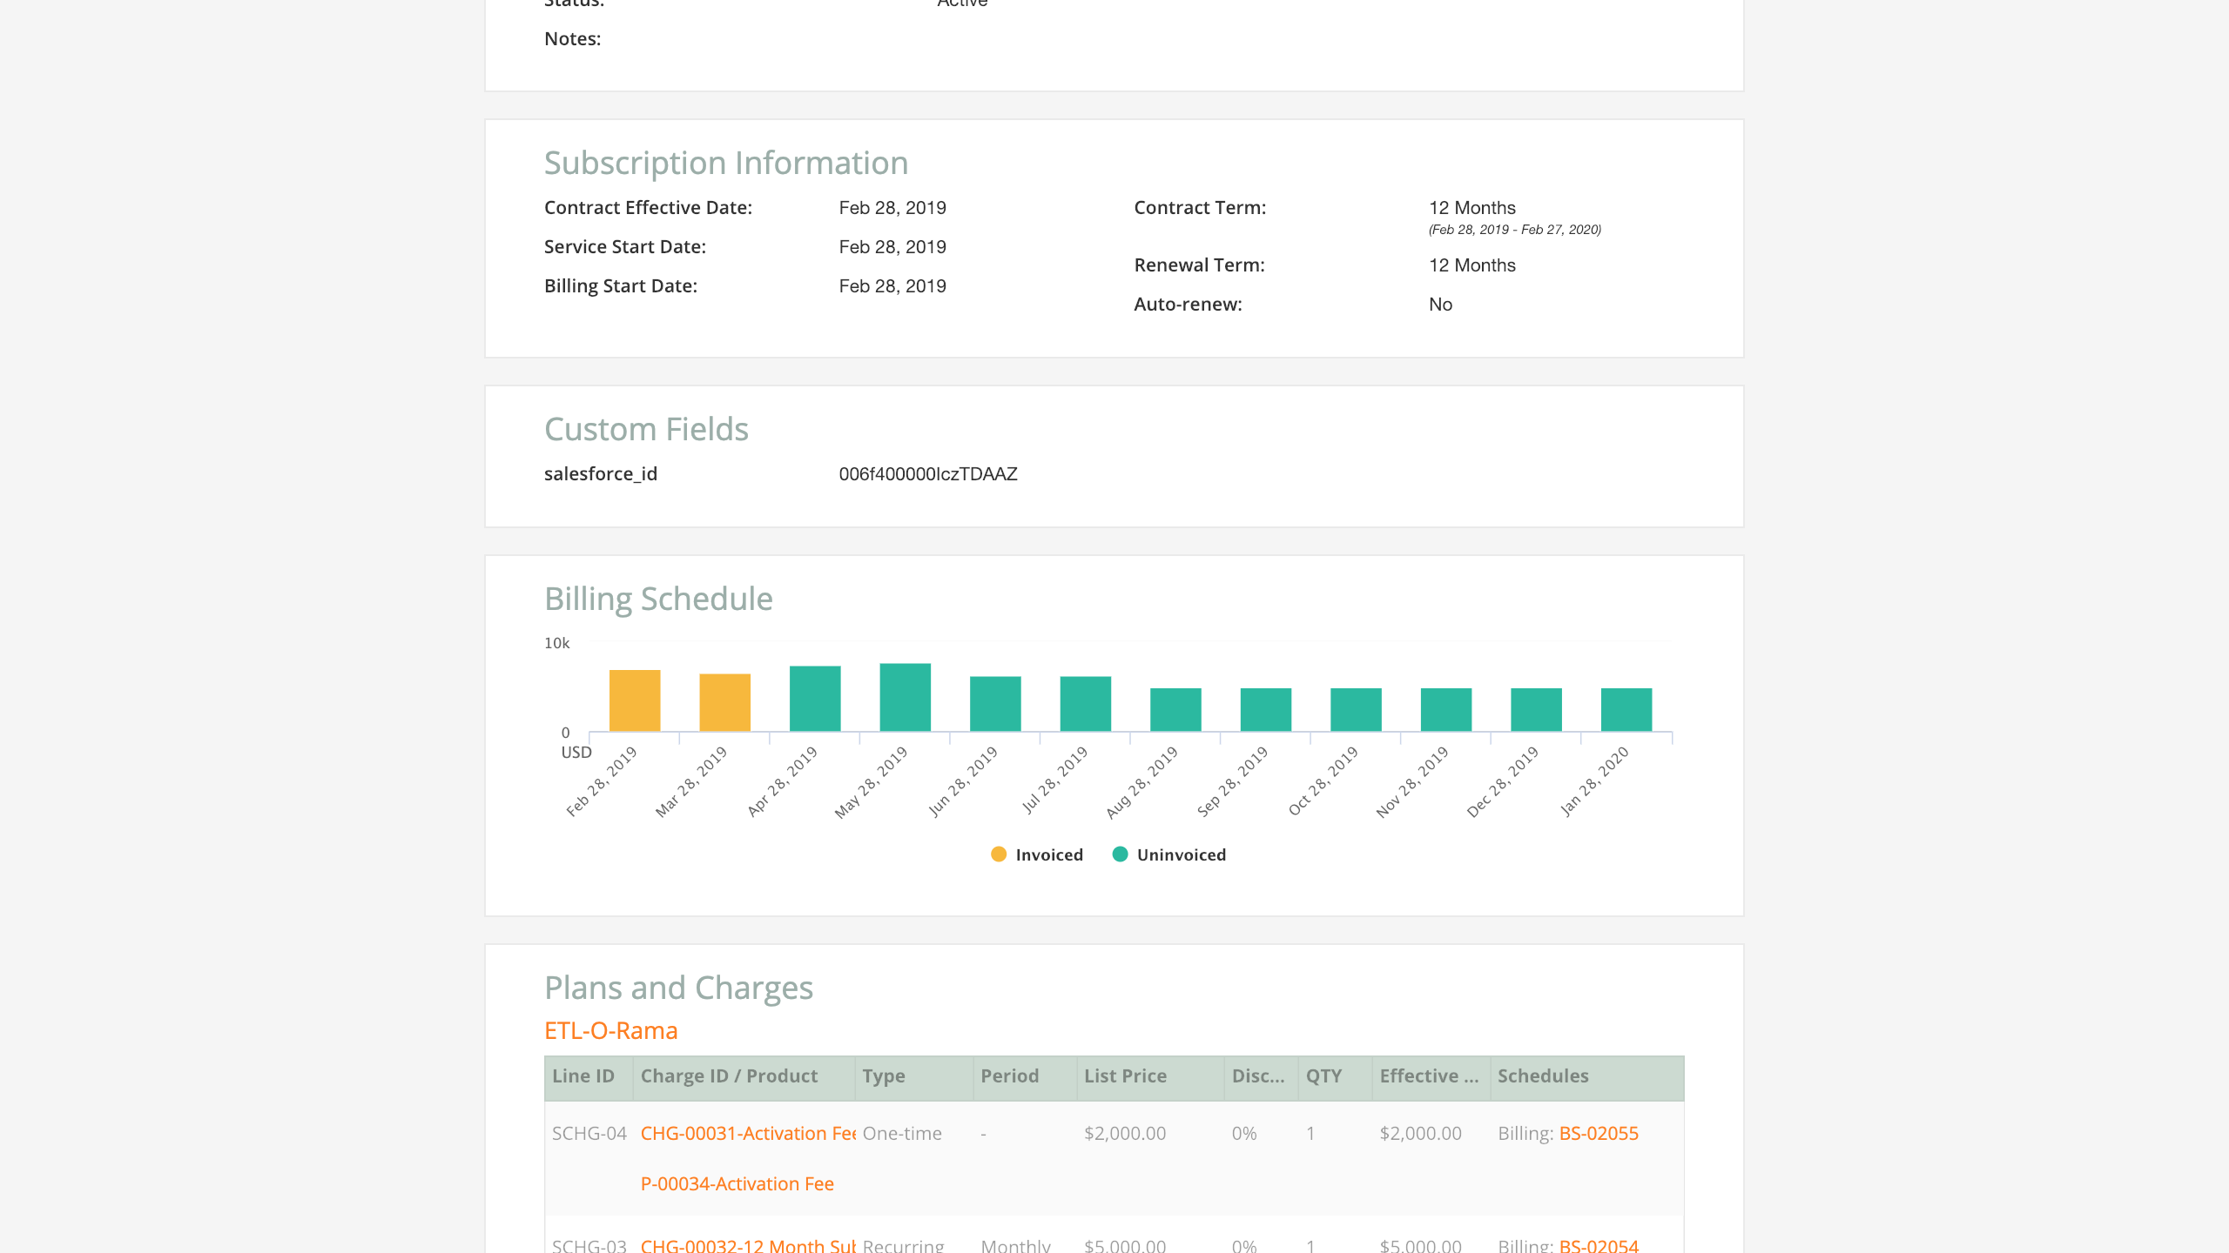Click the May 28, 2019 uninvoiced bar
The height and width of the screenshot is (1253, 2229).
point(905,697)
